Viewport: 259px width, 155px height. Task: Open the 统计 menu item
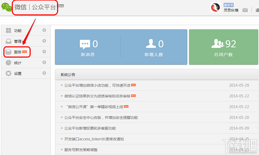[26, 63]
